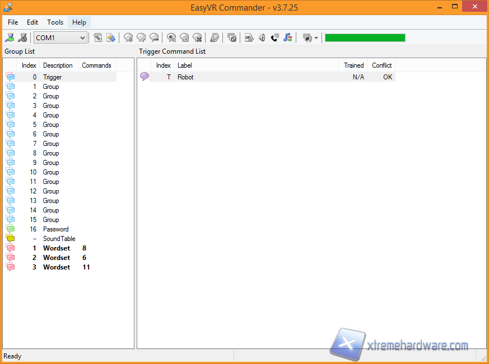489x364 pixels.
Task: Click the Connect icon in toolbar
Action: pos(10,37)
